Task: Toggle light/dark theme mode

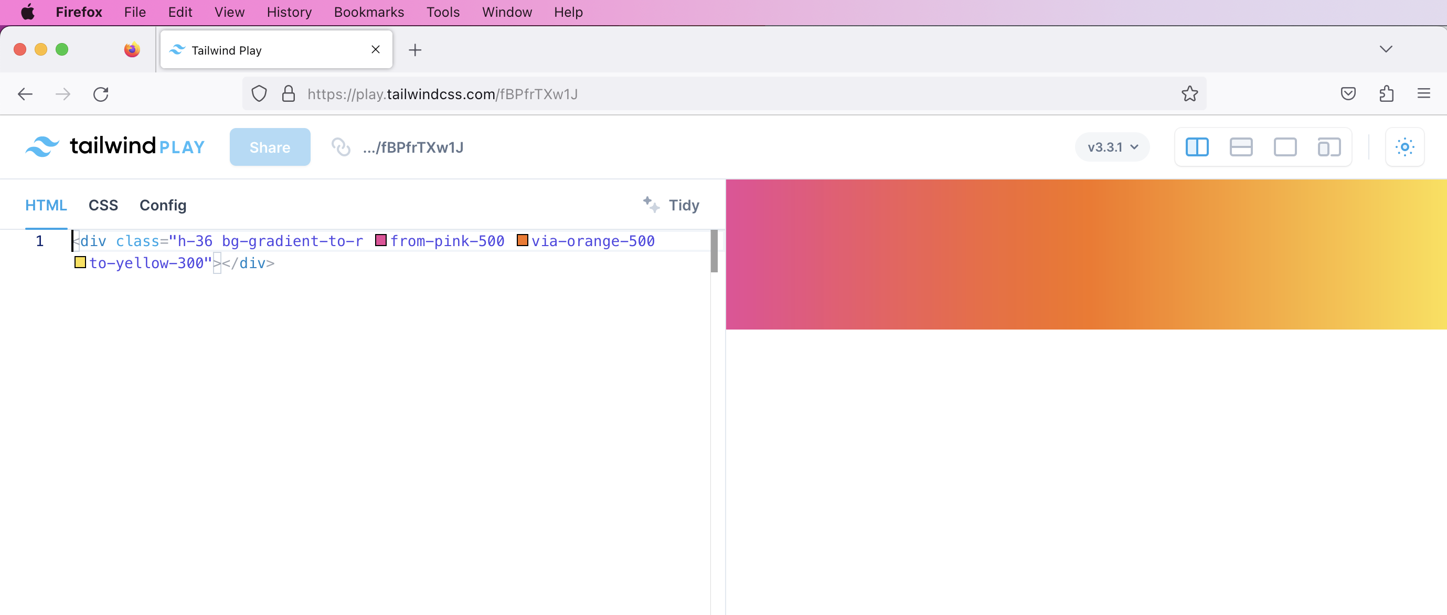Action: (1405, 147)
